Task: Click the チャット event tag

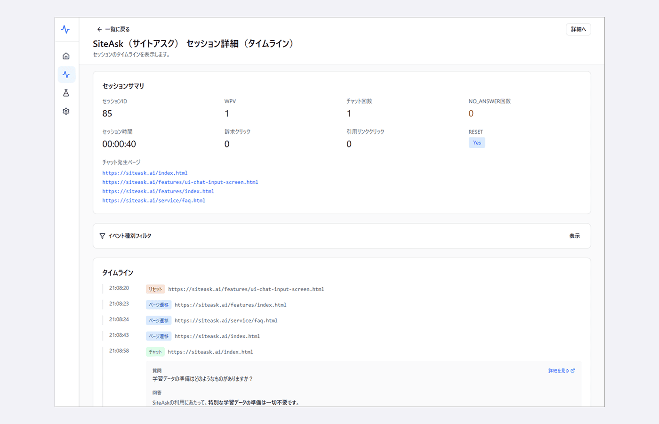Action: 155,352
